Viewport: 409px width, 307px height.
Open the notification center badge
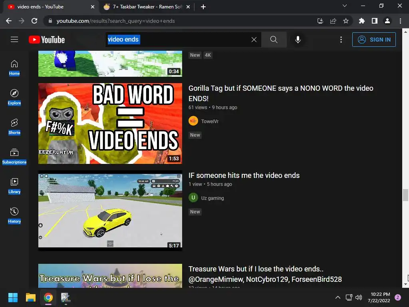(398, 297)
